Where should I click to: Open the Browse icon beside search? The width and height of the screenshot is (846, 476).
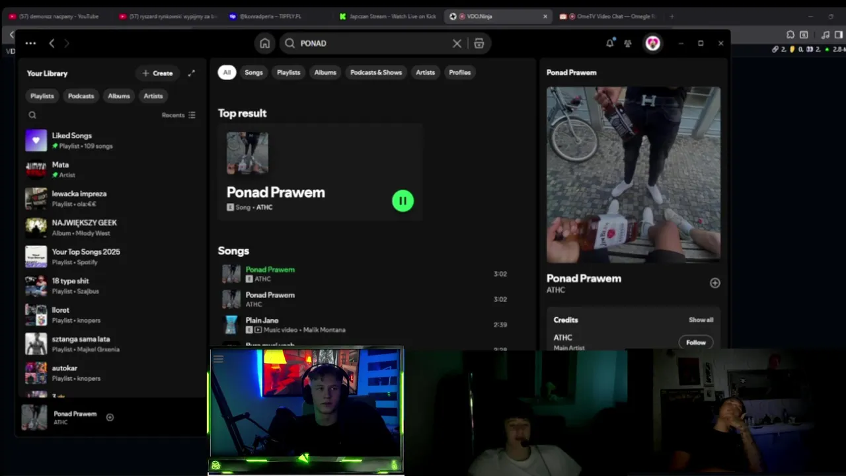(x=479, y=43)
